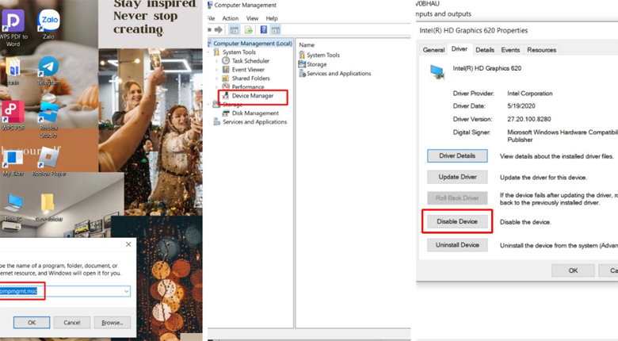
Task: Open the folder icon left of Telegram
Action: (13, 68)
